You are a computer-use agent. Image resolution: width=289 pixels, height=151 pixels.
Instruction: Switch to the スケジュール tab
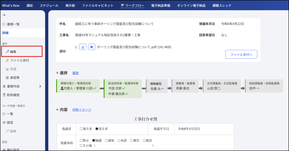(x=49, y=6)
